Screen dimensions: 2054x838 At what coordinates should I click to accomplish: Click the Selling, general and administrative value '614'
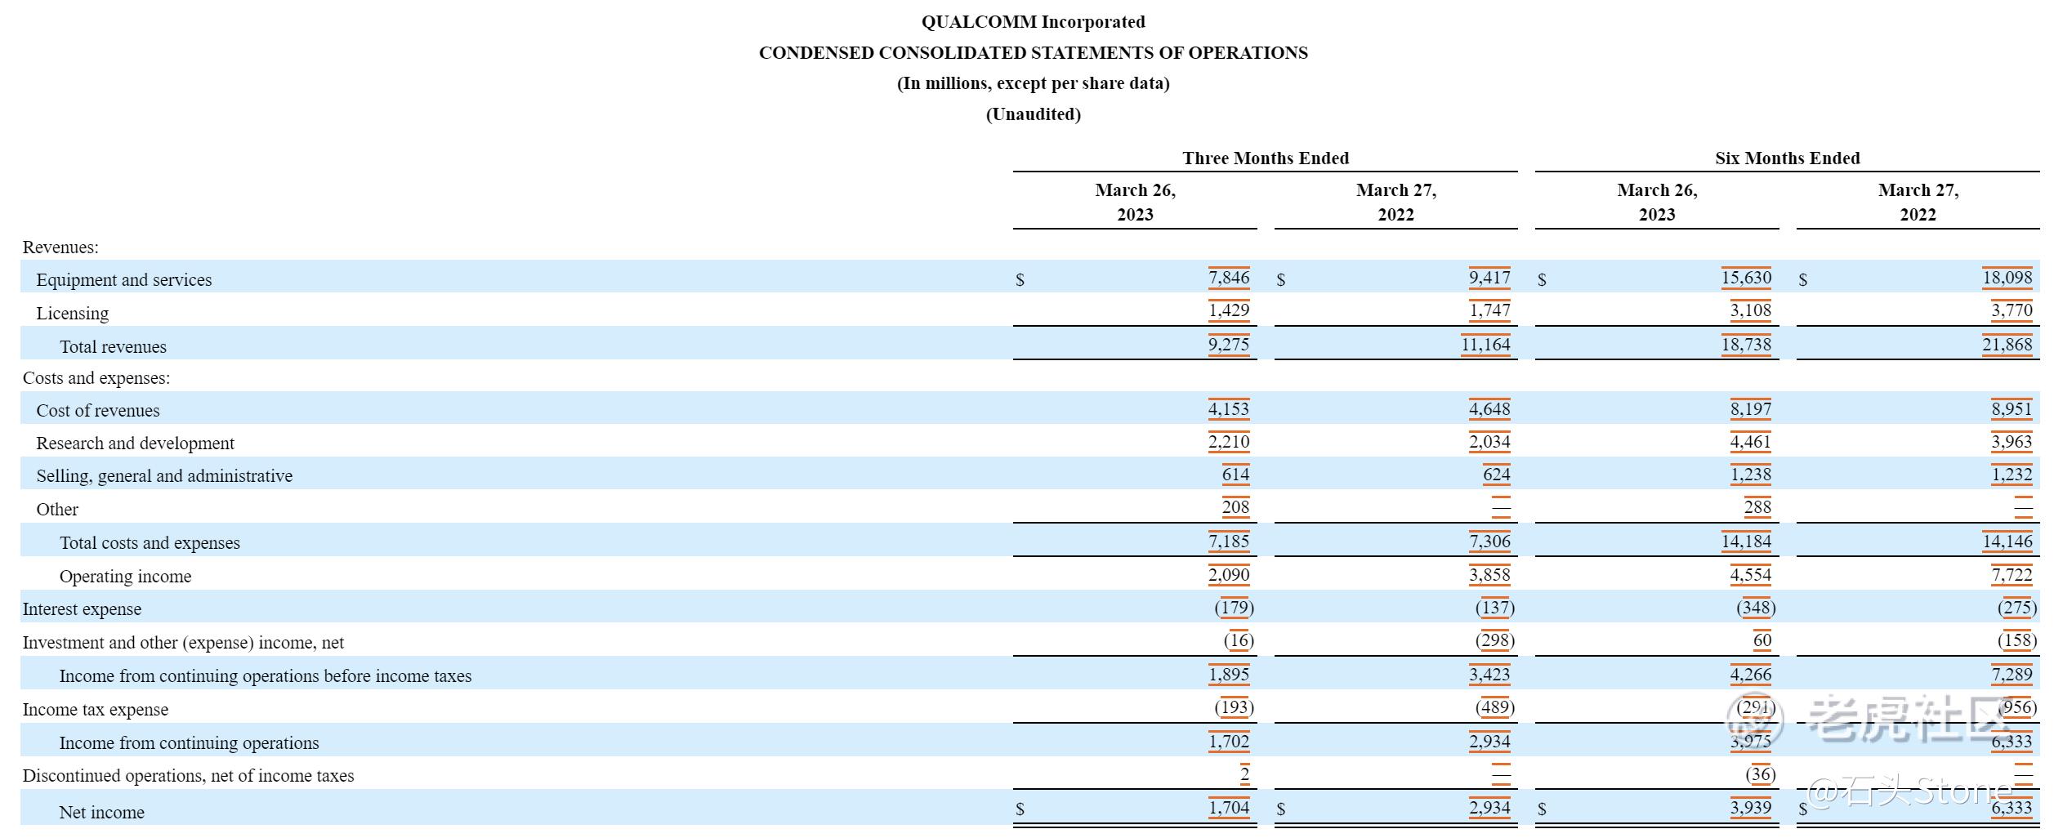(x=1235, y=475)
